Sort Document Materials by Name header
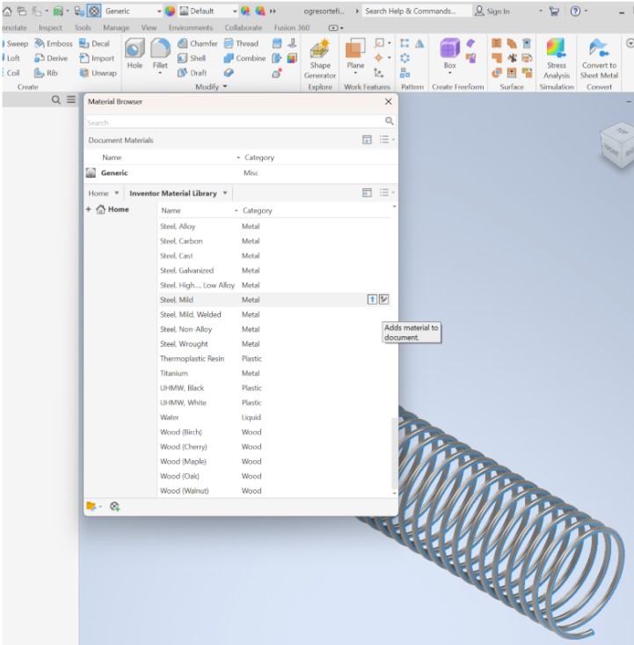Viewport: 634px width, 645px height. point(112,158)
